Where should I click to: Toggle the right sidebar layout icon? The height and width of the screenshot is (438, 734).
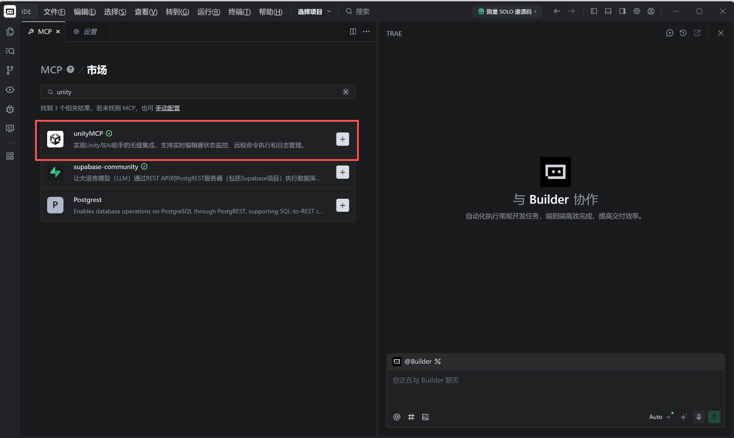coord(622,11)
